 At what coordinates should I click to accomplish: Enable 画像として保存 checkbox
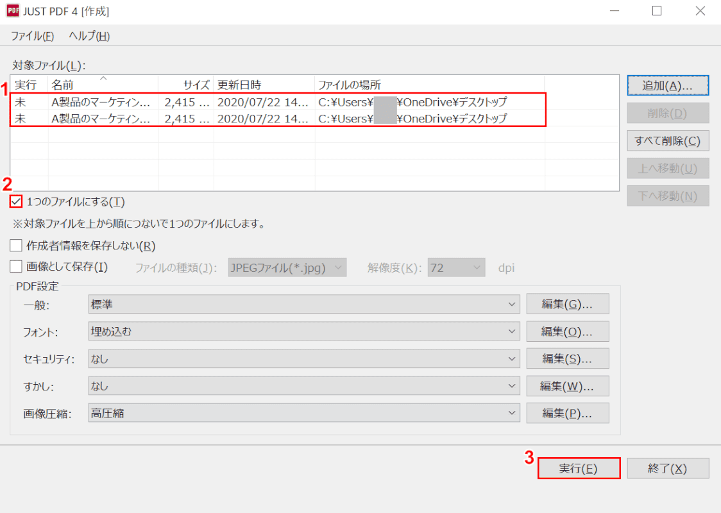click(x=16, y=267)
